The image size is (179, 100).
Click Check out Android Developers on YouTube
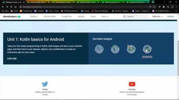[x=132, y=93]
